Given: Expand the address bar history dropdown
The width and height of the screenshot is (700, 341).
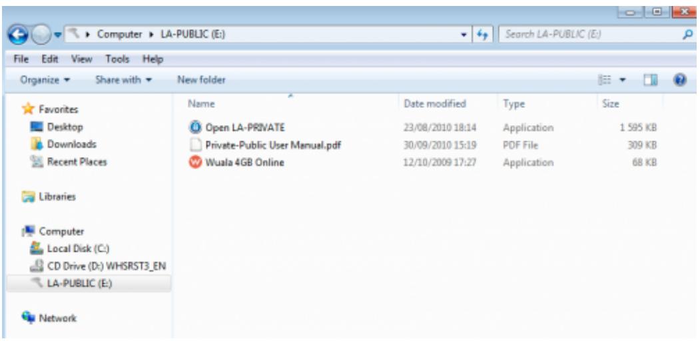Looking at the screenshot, I should [464, 35].
